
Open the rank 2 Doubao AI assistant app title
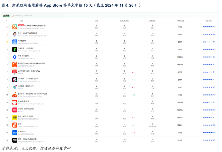(x=28, y=33)
